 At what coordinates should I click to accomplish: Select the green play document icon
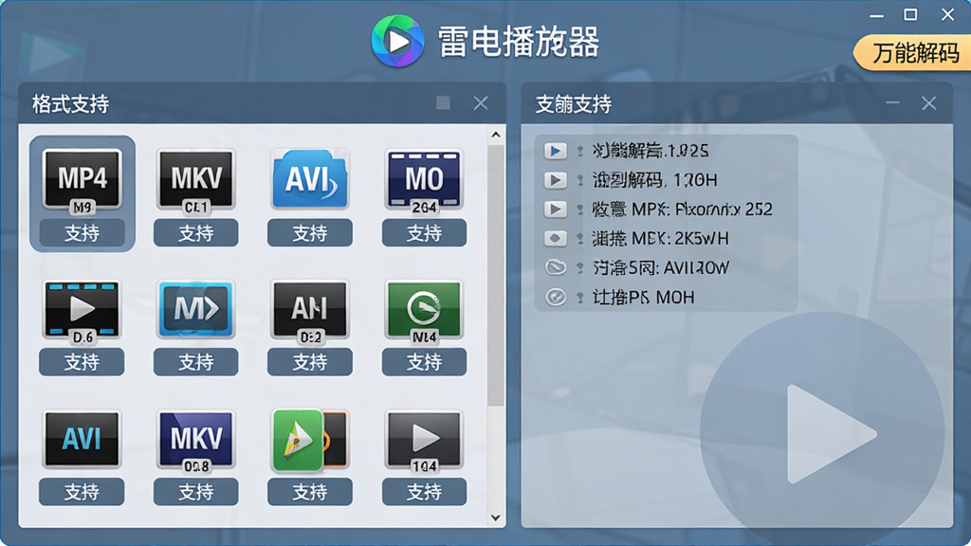[310, 440]
